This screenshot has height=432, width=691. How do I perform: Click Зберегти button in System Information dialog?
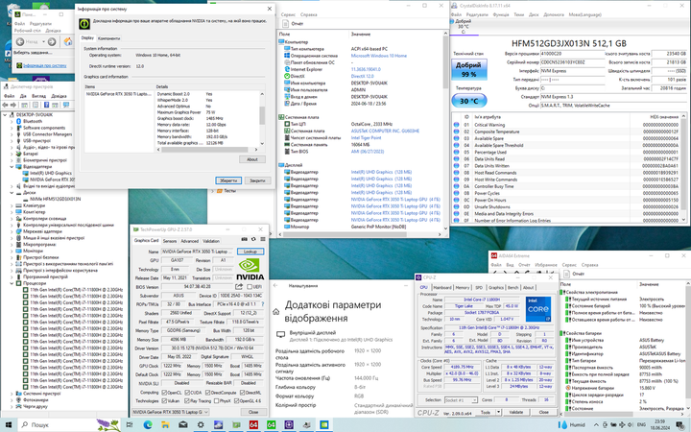click(x=228, y=180)
